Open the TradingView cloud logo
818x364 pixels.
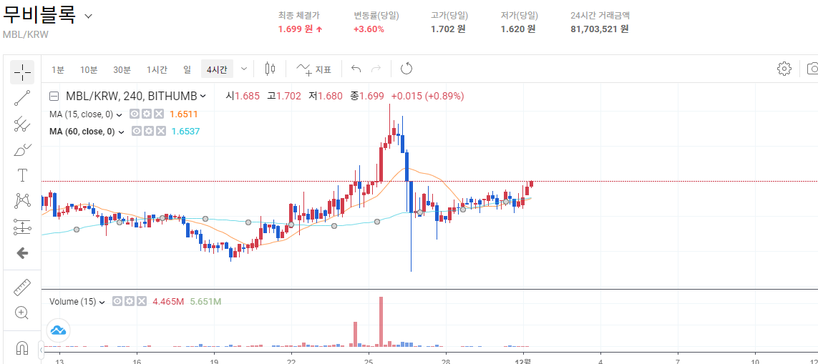58,330
